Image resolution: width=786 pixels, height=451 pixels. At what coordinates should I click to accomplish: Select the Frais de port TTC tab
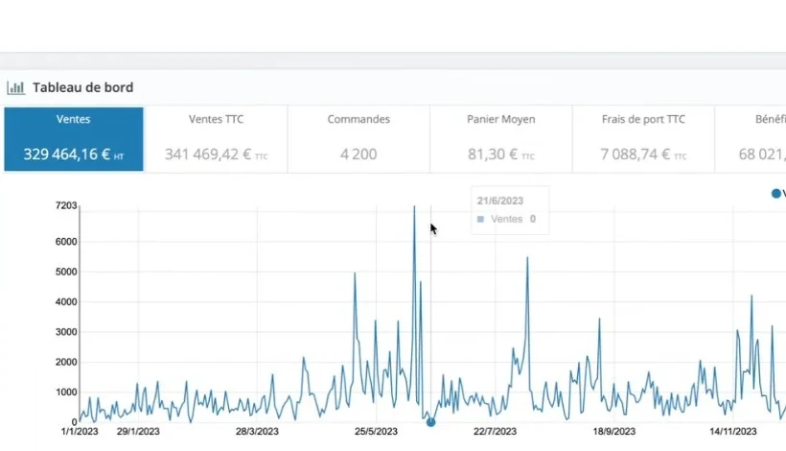click(x=643, y=139)
